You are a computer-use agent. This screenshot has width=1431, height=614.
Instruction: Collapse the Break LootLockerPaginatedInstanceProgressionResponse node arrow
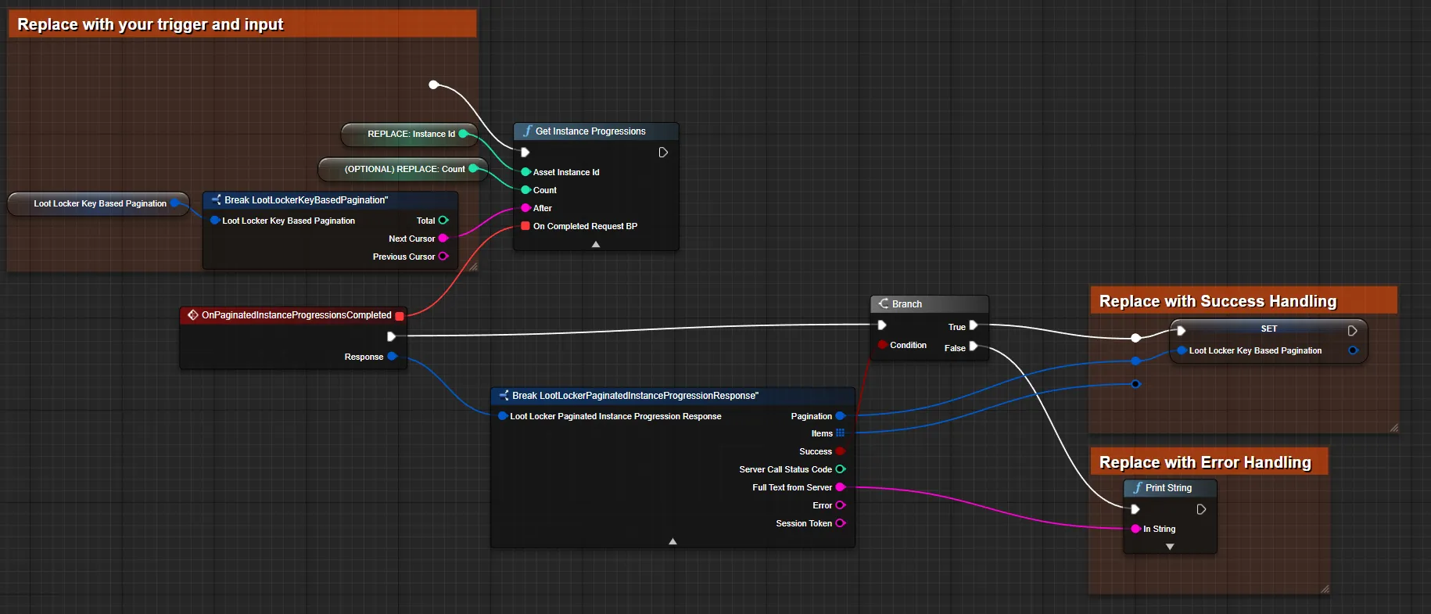click(672, 541)
